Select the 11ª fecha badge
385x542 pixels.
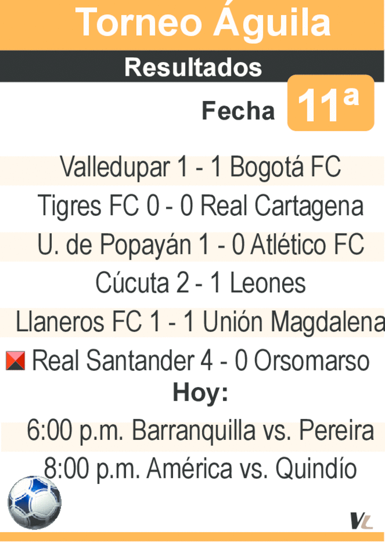pyautogui.click(x=330, y=103)
